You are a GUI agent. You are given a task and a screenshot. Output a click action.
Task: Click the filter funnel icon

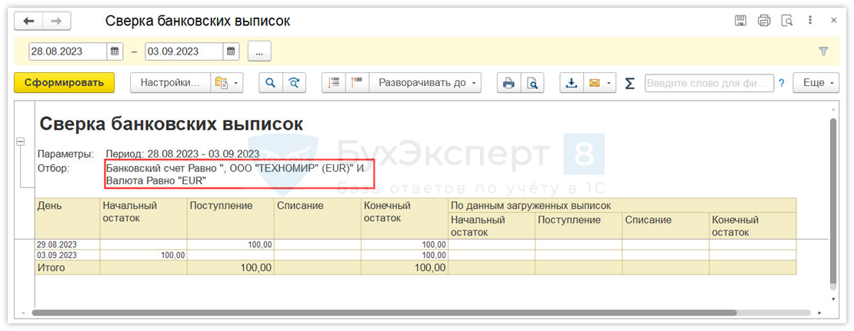tap(823, 51)
